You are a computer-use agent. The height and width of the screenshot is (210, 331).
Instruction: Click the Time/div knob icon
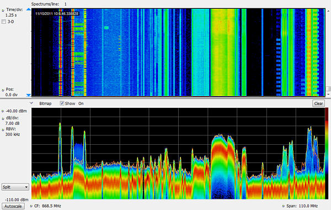pos(3,10)
